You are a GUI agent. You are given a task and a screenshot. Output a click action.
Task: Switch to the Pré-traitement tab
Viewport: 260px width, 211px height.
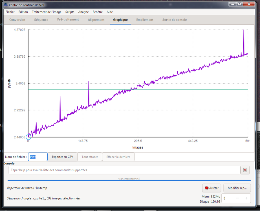68,19
